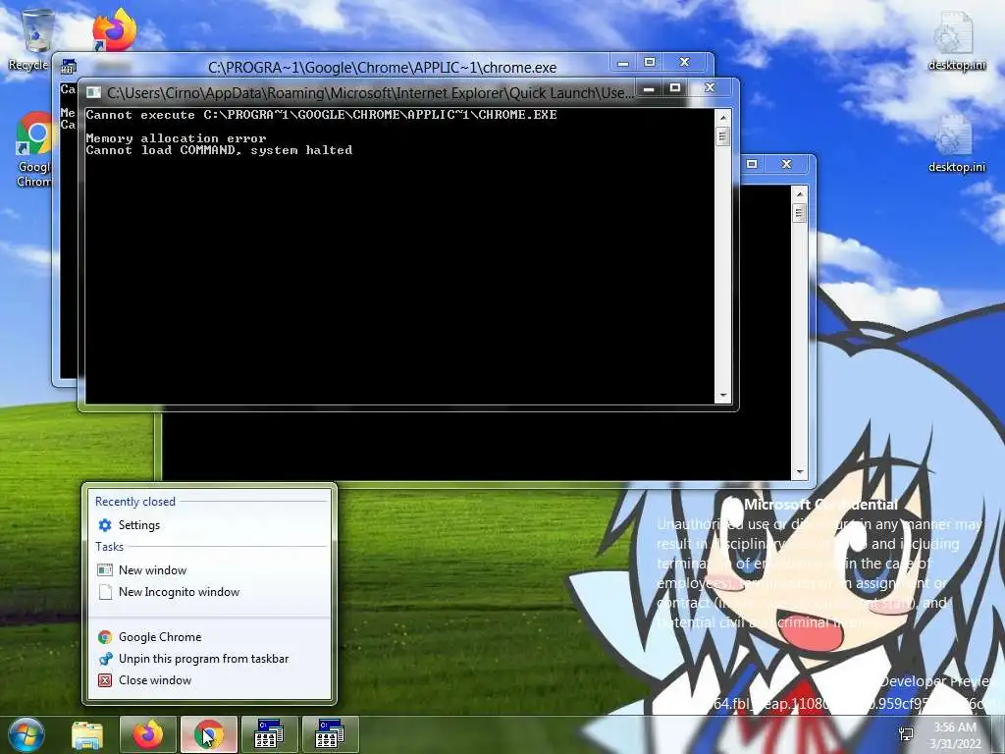Select the lower desktop.ini file icon

pyautogui.click(x=956, y=143)
